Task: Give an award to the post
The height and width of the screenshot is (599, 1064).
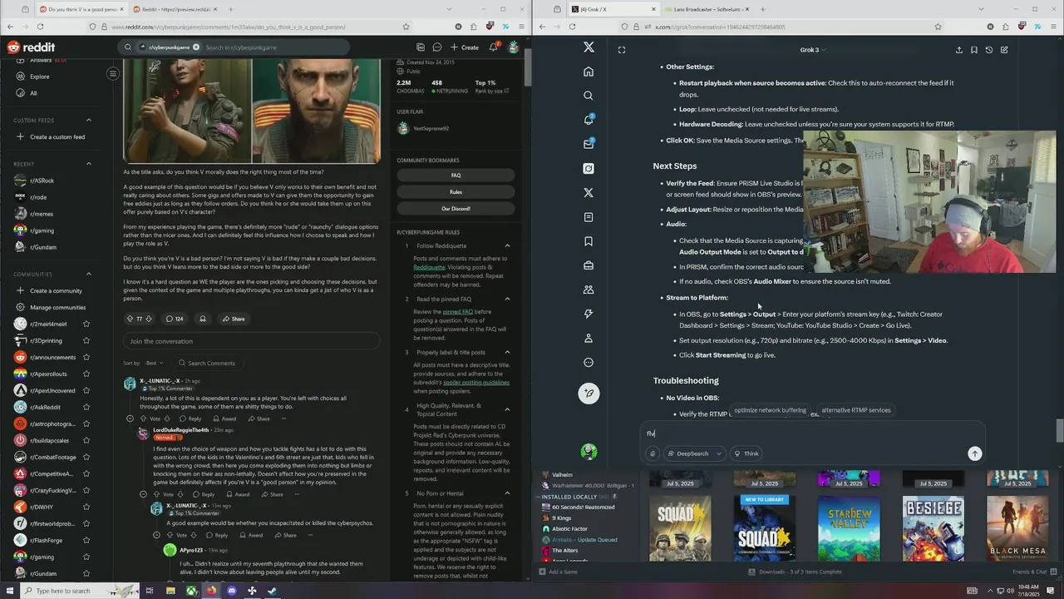Action: pos(203,319)
